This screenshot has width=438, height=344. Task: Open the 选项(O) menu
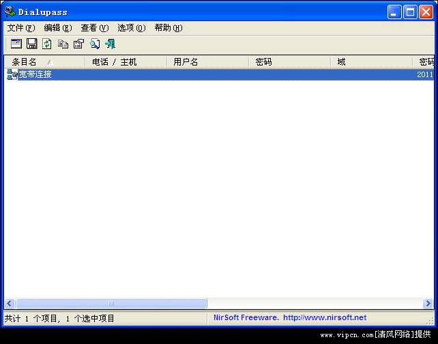point(132,28)
